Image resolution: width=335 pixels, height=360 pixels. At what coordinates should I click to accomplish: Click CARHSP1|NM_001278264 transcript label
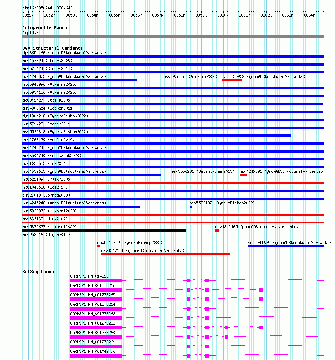pos(93,304)
